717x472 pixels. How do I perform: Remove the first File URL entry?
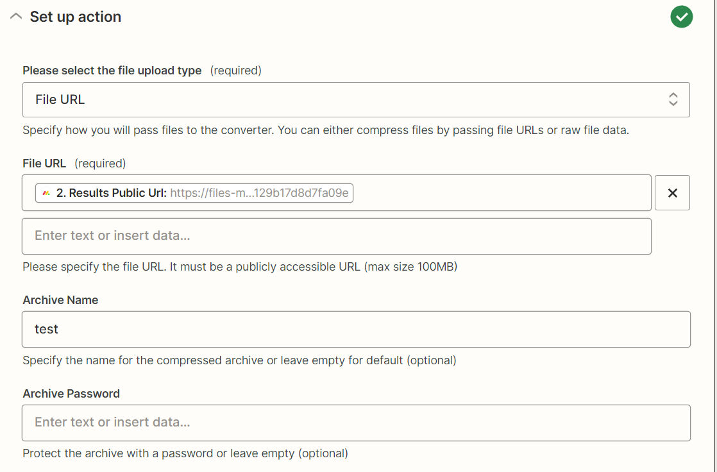(672, 193)
